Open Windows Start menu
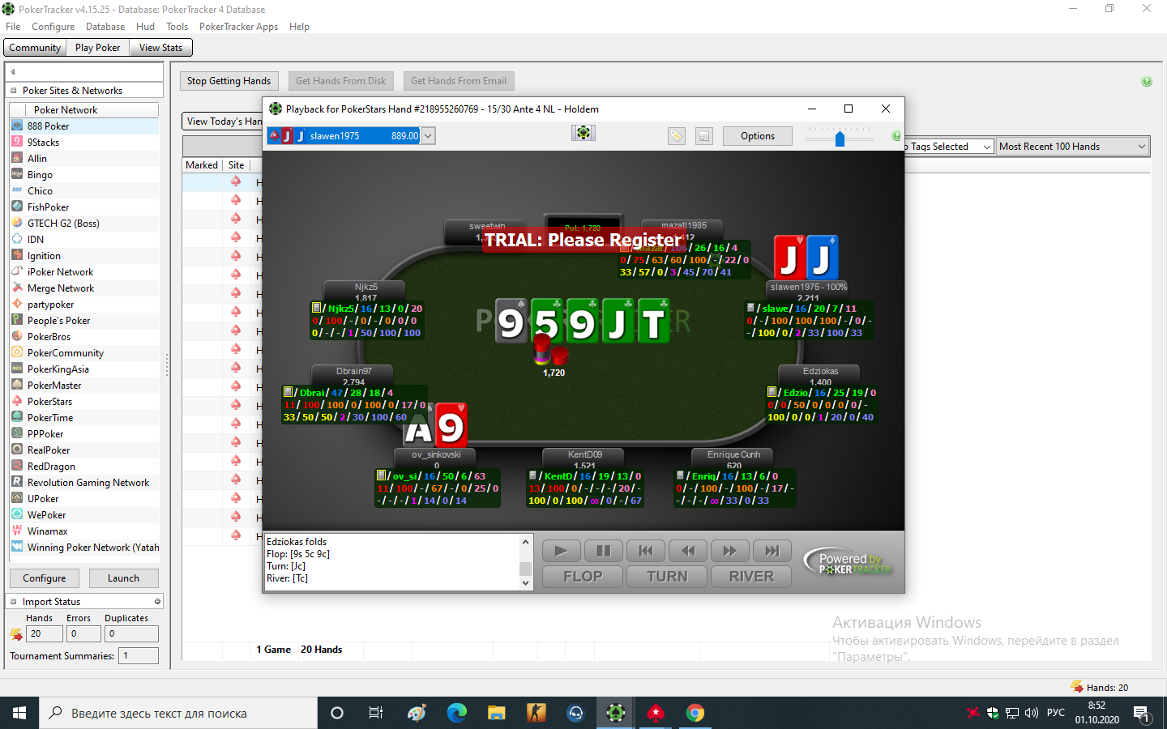The height and width of the screenshot is (729, 1167). tap(19, 713)
